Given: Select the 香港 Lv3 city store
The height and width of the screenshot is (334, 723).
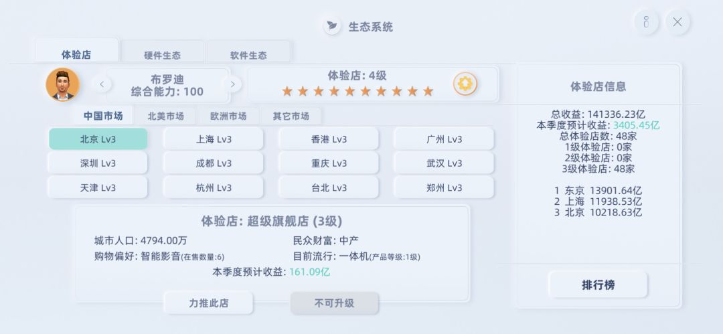Looking at the screenshot, I should click(x=329, y=139).
